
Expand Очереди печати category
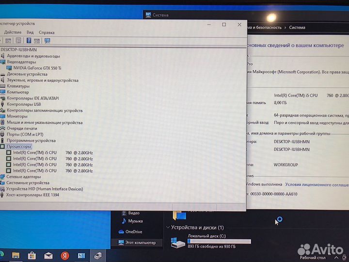(22, 128)
